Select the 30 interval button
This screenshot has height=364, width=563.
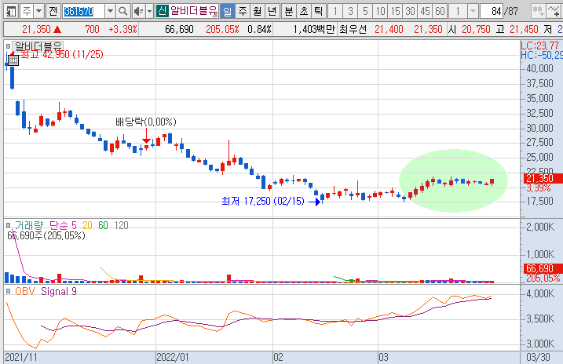pos(410,12)
